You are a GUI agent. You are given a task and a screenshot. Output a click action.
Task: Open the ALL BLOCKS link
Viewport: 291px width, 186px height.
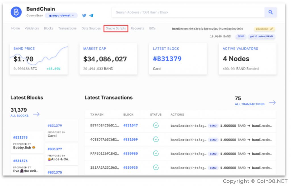(20, 116)
